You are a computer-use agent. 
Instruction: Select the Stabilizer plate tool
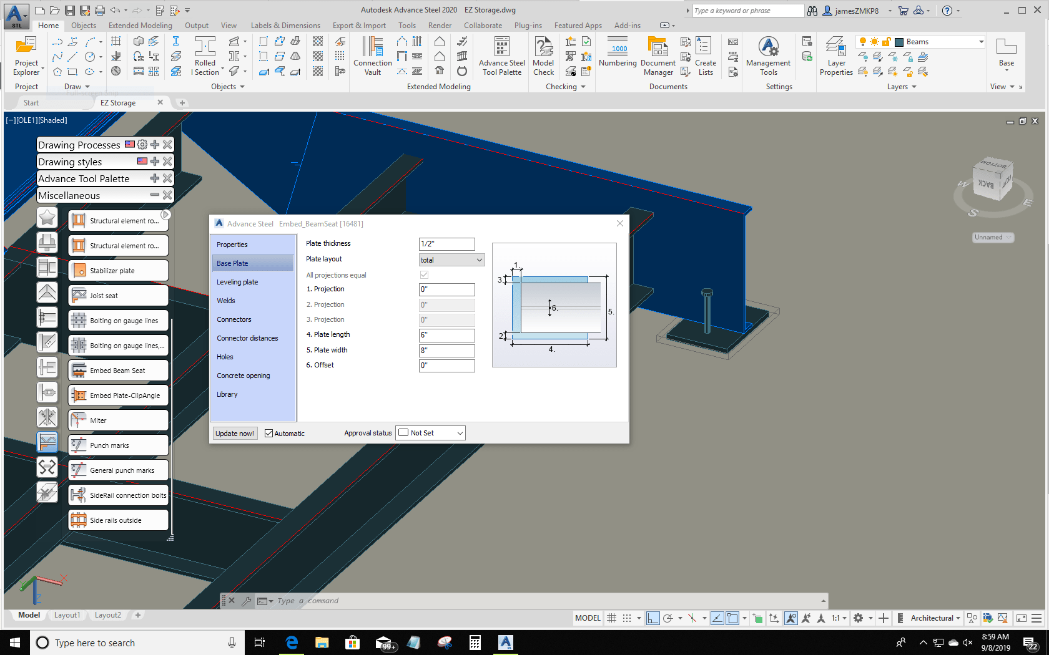(117, 270)
